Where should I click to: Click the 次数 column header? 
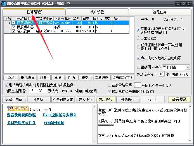point(76,18)
